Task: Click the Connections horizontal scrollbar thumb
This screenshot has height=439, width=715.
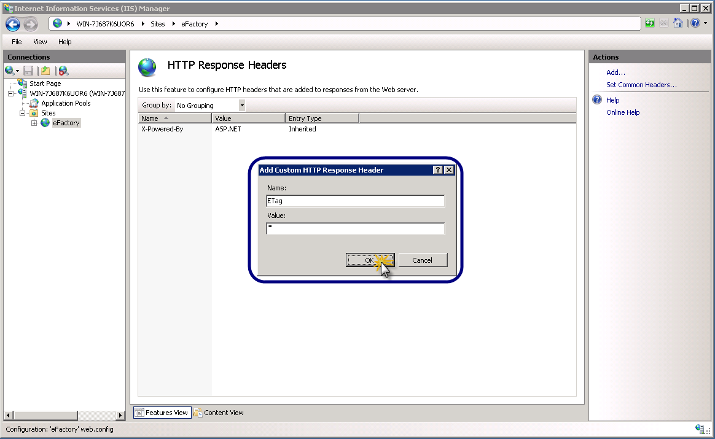Action: coord(45,415)
